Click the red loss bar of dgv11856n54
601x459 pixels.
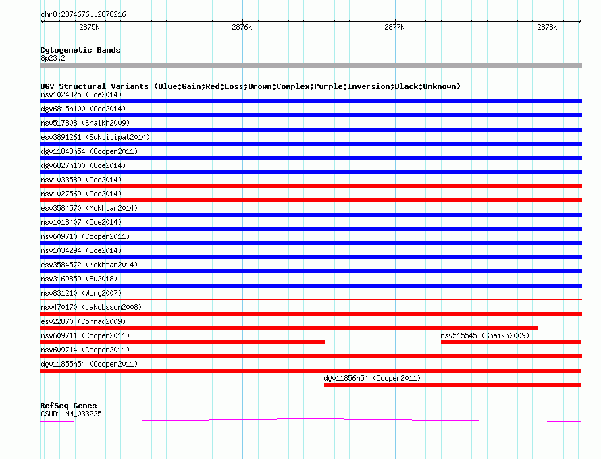[x=452, y=385]
